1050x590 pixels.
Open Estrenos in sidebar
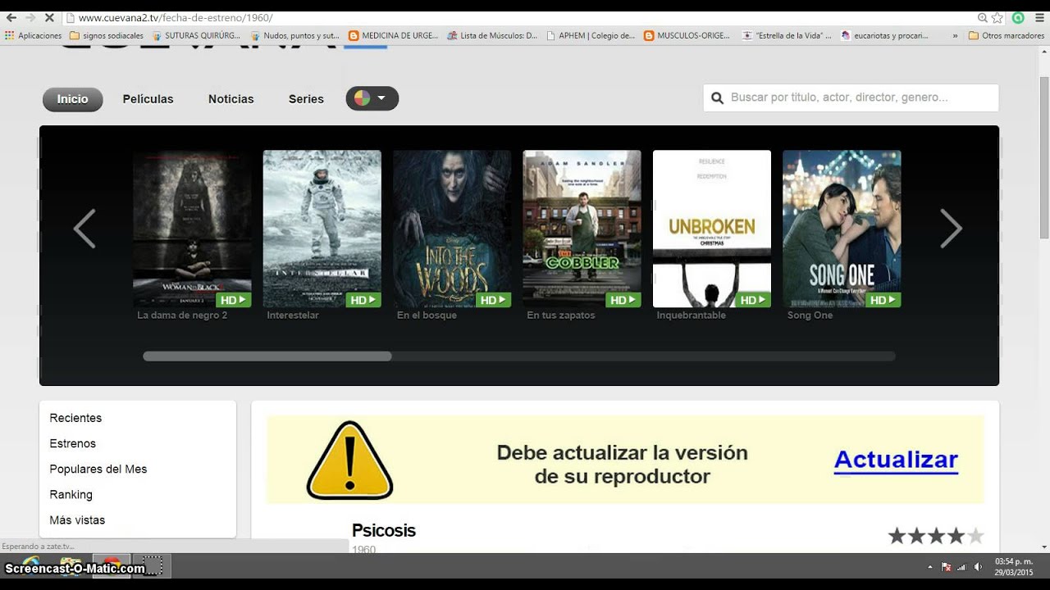coord(73,443)
